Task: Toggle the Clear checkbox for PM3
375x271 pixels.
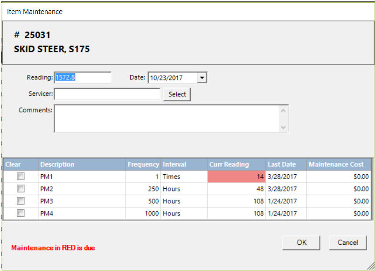Action: [21, 201]
